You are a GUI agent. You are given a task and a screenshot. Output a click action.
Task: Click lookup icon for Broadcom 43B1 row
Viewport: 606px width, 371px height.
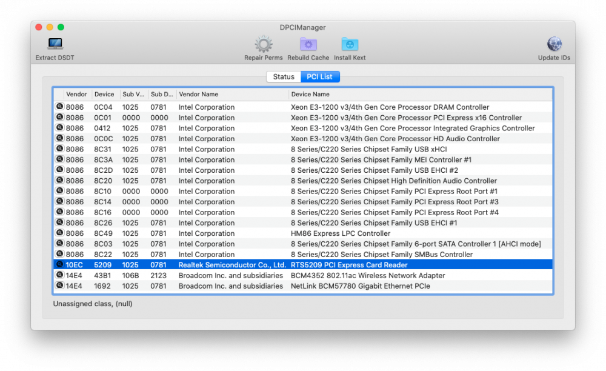[59, 275]
